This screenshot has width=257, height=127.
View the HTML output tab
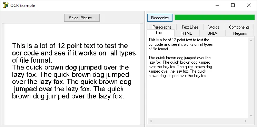(187, 33)
